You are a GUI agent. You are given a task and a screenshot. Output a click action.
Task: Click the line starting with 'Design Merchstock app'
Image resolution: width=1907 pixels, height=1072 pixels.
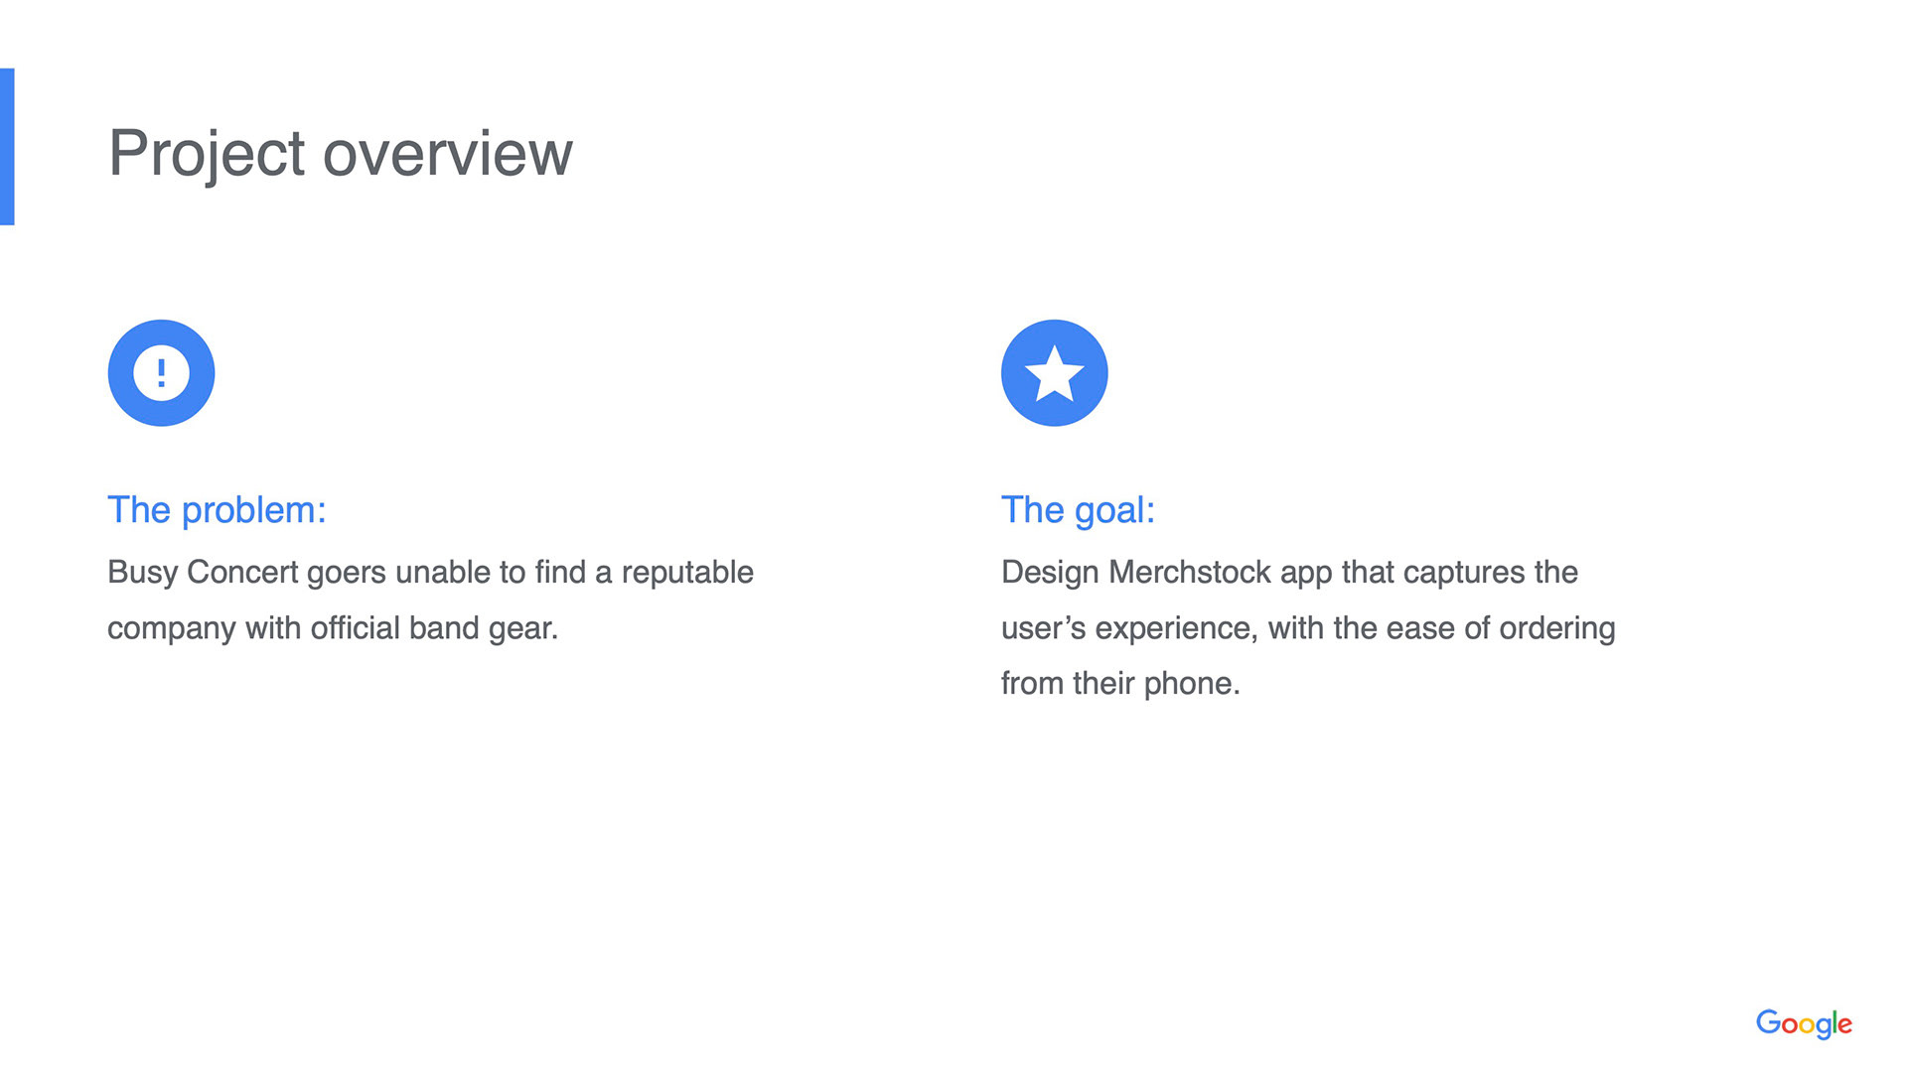tap(1289, 573)
